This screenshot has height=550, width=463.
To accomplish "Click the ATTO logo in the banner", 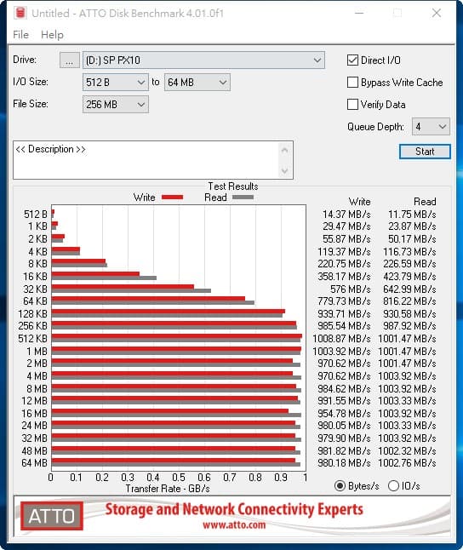I will point(52,516).
